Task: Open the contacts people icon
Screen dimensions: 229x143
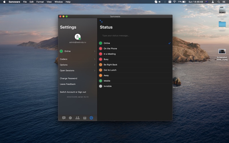Action: point(77,118)
